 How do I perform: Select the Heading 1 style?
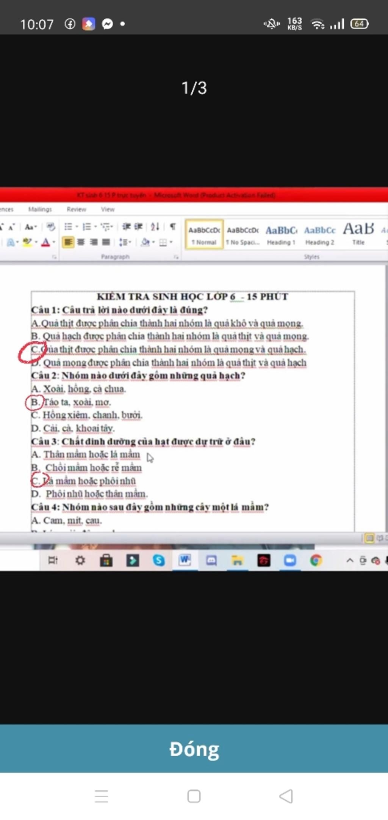pyautogui.click(x=281, y=235)
